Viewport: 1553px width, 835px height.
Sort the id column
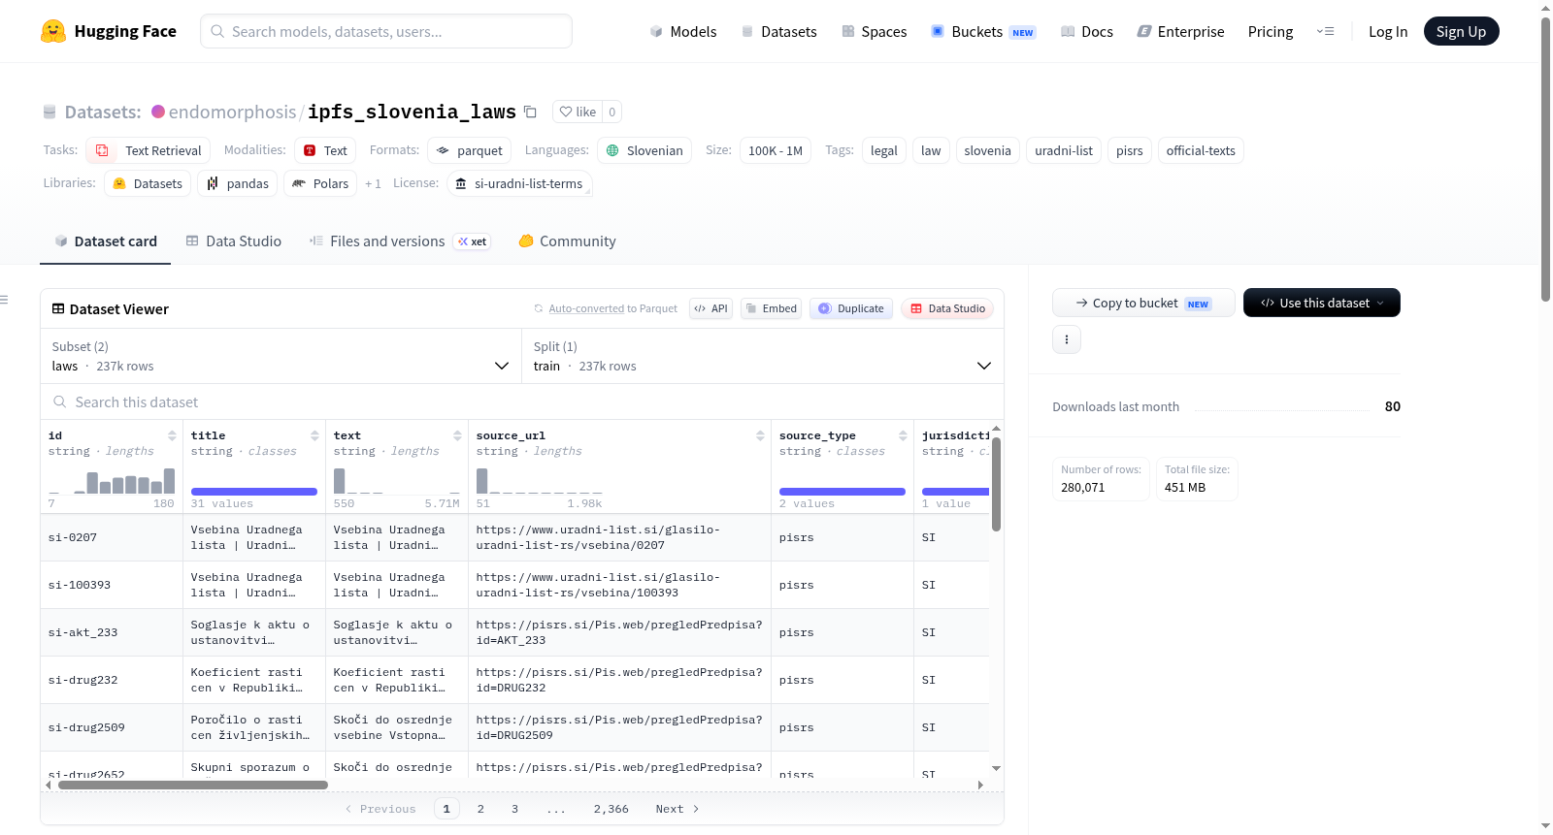click(172, 435)
